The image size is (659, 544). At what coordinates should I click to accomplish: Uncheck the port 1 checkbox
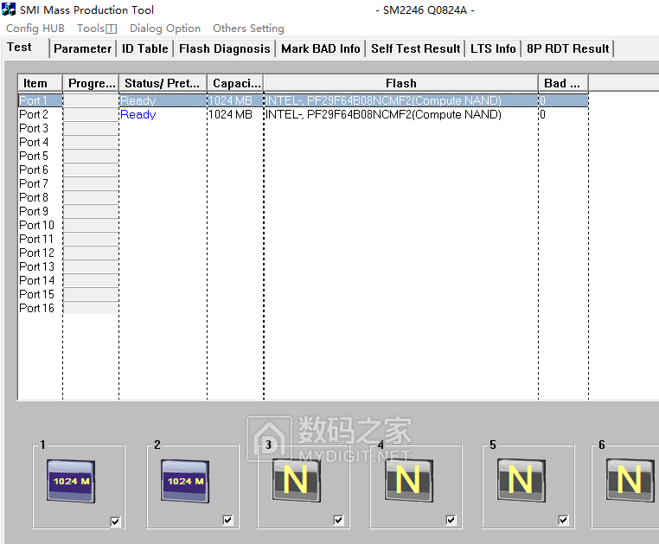coord(116,521)
